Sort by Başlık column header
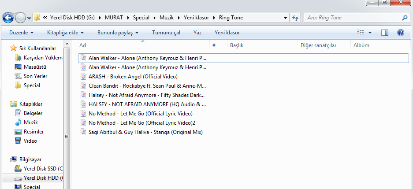413x189 pixels. point(237,45)
